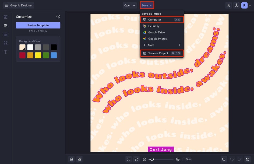This screenshot has height=164, width=254.
Task: Save to Google Drive
Action: tap(162, 32)
